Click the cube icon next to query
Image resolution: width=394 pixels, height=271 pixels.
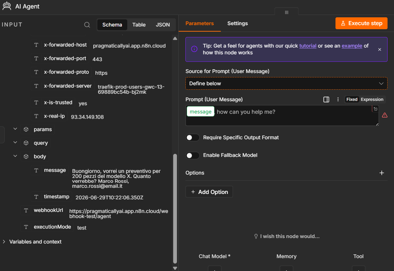pos(26,143)
